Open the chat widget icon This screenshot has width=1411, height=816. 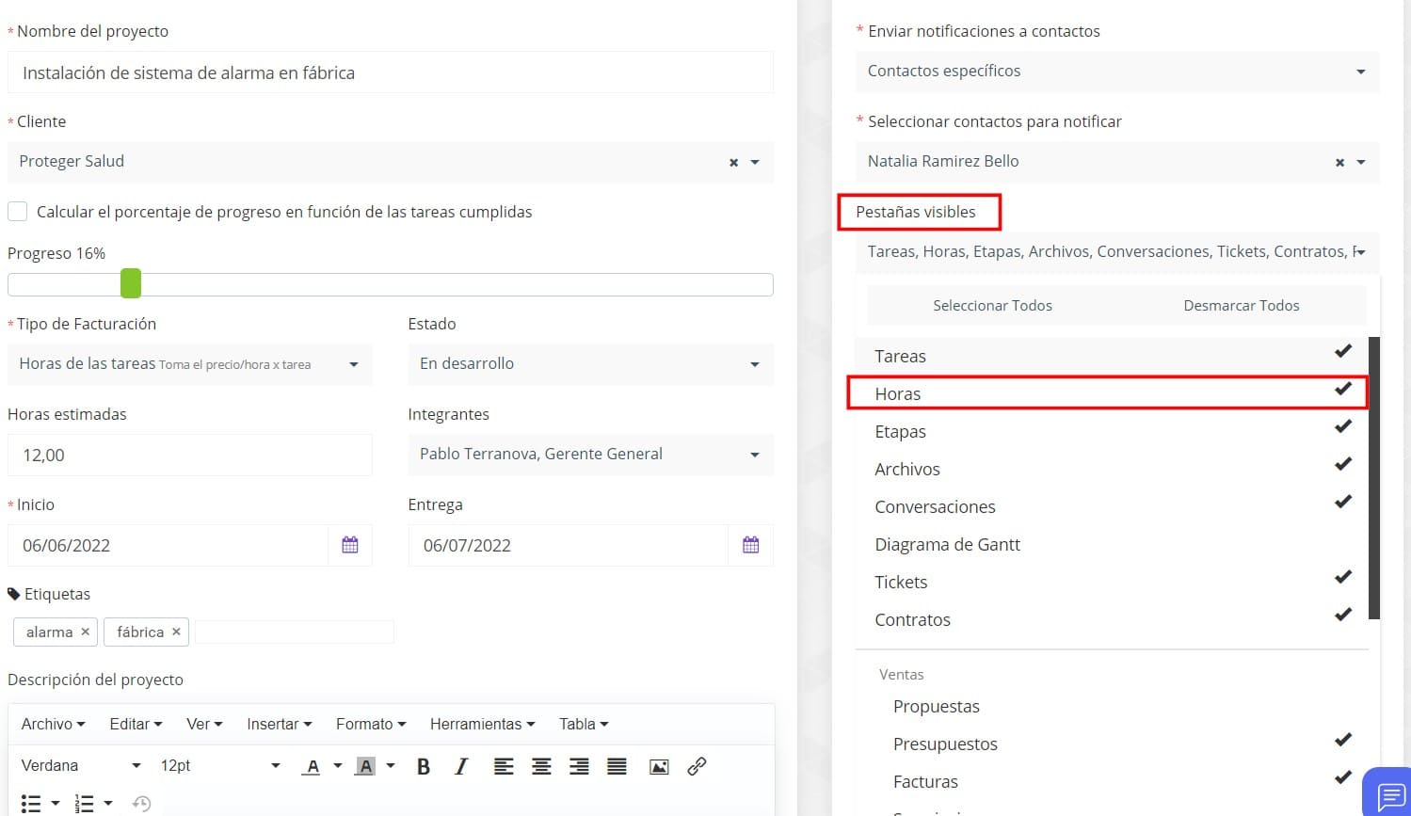point(1389,795)
